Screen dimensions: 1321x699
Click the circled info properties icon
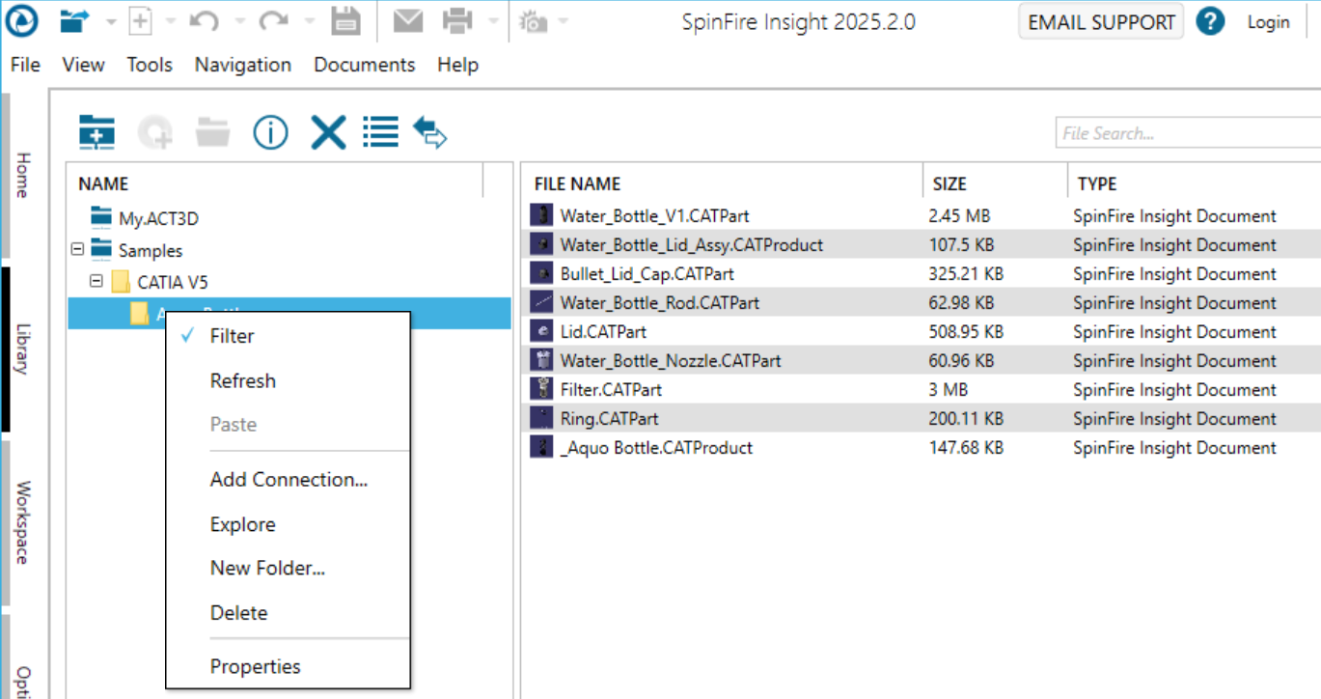click(270, 132)
